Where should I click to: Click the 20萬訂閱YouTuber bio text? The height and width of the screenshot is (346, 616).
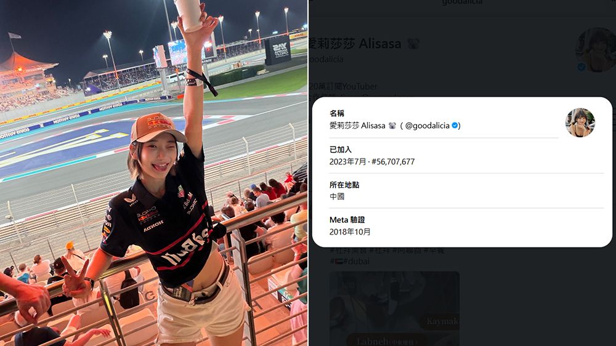[x=343, y=86]
